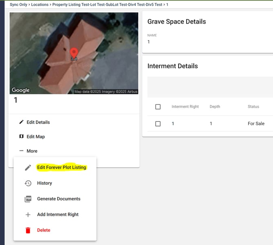
Task: Click the History clock icon
Action: pos(28,183)
